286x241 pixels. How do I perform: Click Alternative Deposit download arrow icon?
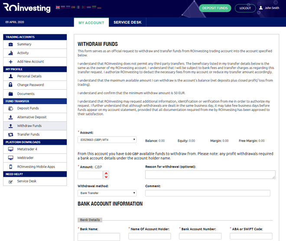tap(11, 117)
